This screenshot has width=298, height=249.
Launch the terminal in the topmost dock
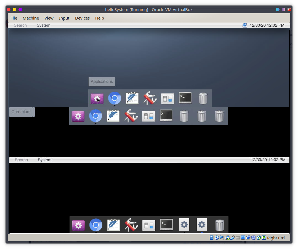[x=185, y=98]
